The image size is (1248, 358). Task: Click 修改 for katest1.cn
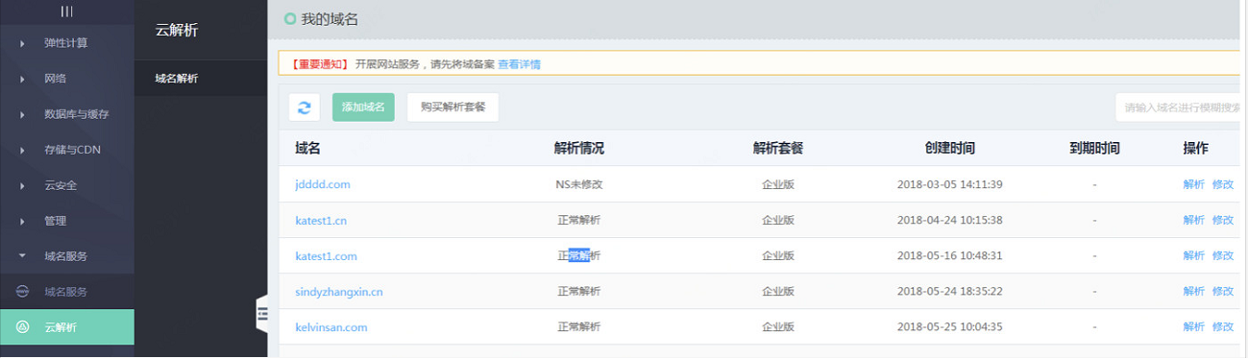(x=1223, y=220)
